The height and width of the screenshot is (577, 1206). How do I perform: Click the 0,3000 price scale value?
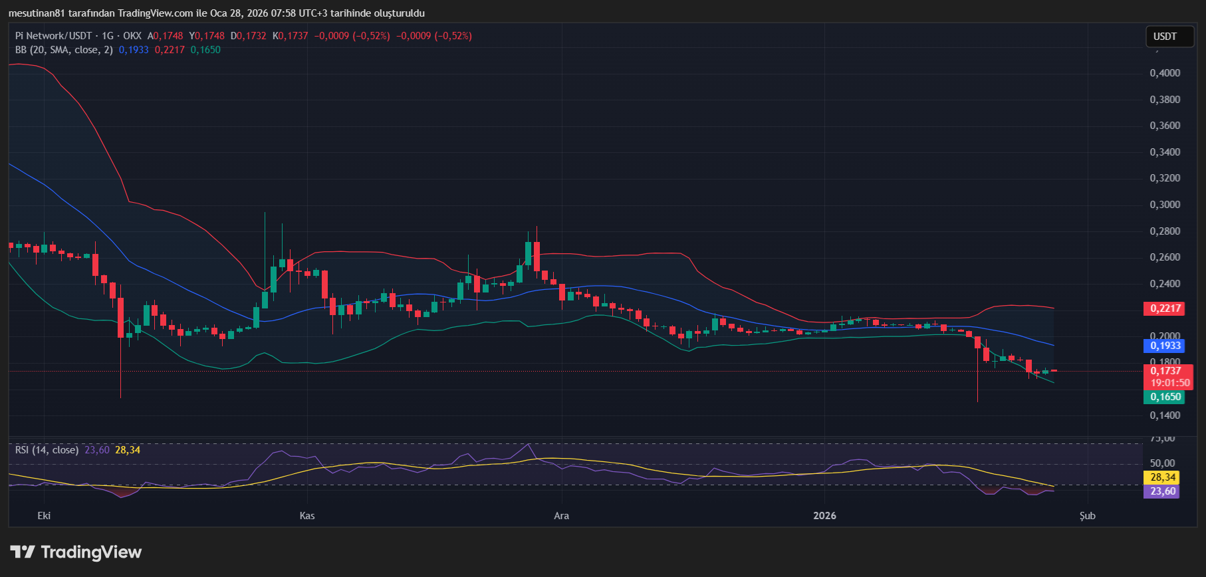1165,205
